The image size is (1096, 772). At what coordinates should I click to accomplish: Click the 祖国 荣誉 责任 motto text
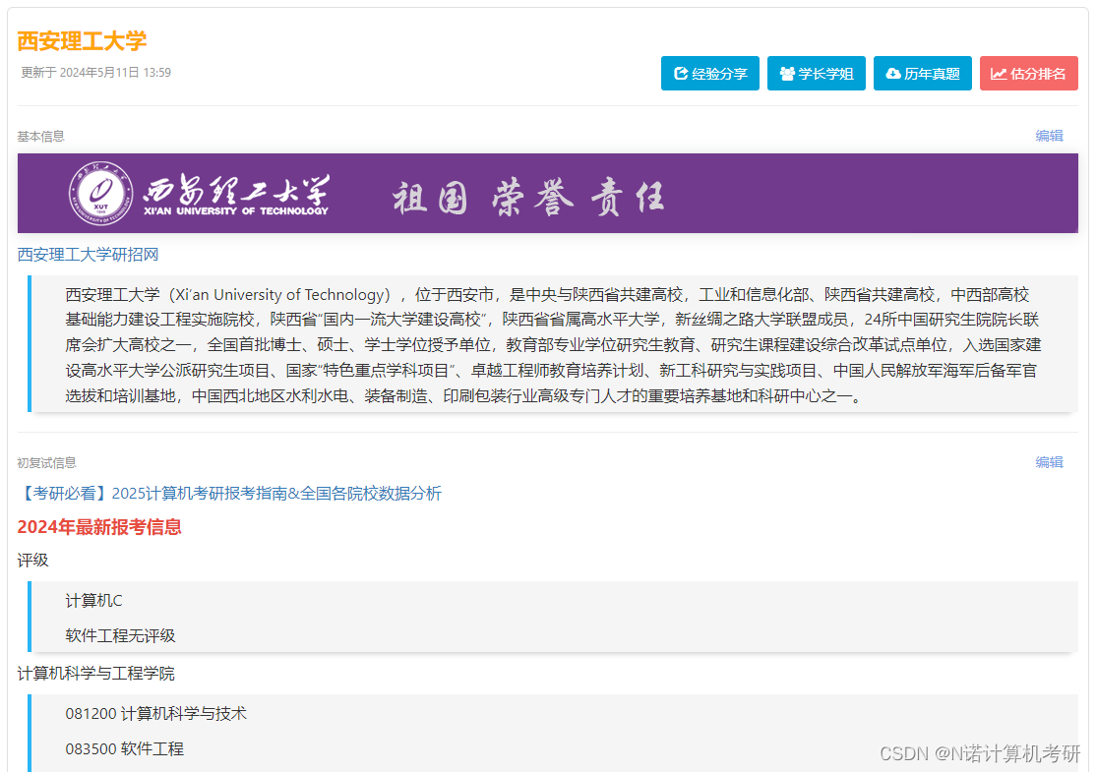coord(528,197)
